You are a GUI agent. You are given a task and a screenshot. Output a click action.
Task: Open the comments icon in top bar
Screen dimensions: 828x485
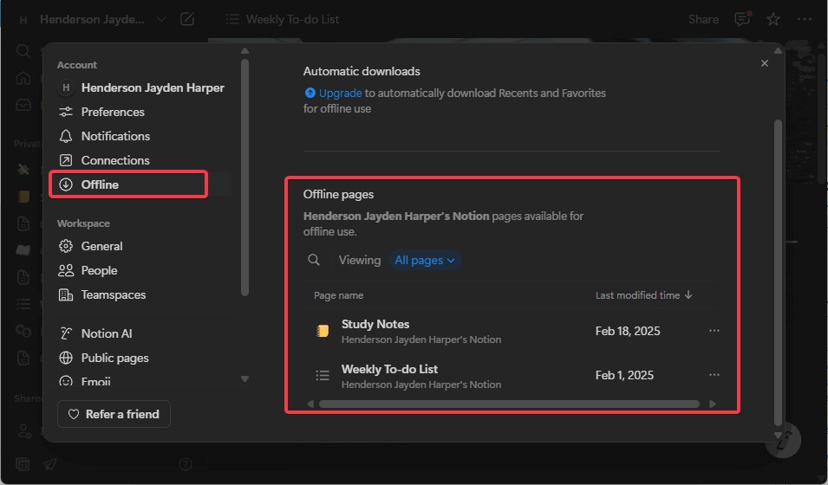(742, 19)
